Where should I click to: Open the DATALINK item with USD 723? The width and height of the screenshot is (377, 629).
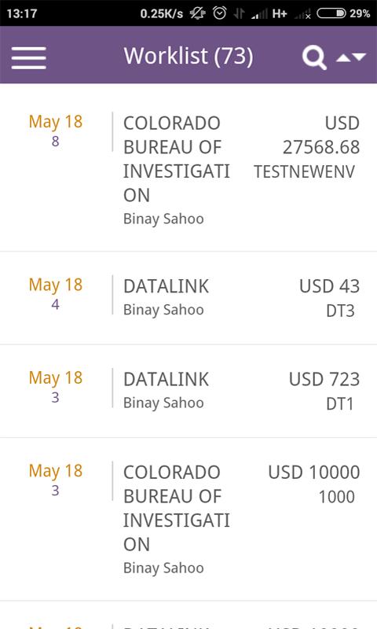(188, 391)
